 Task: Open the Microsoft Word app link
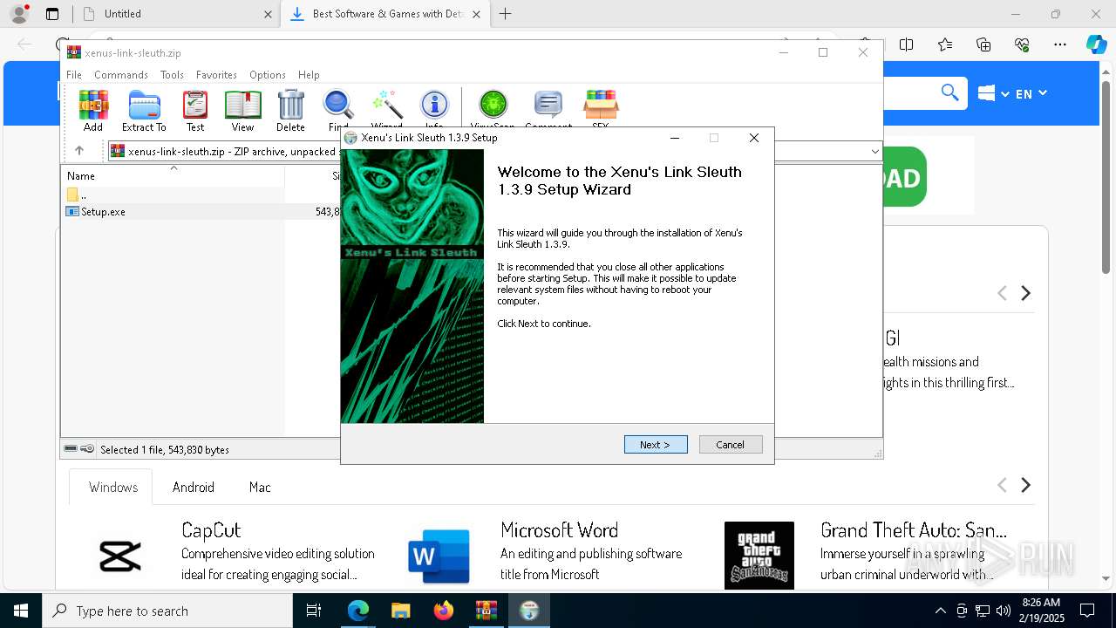[560, 530]
